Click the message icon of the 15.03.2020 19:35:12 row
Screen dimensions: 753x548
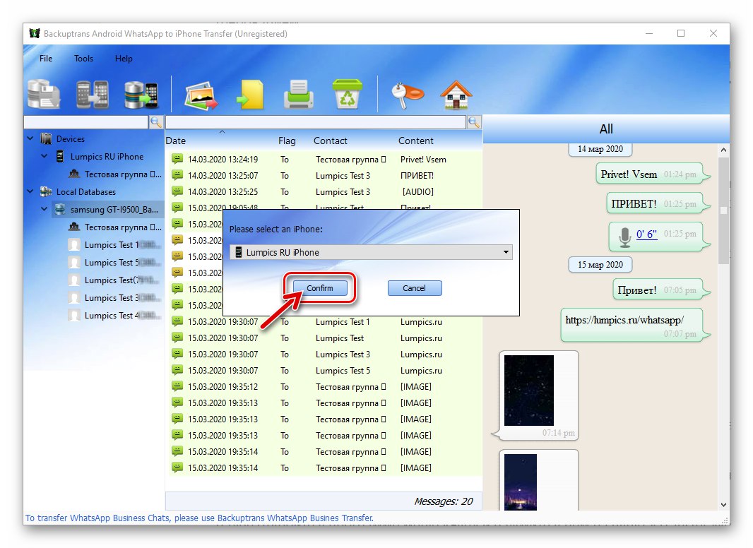(x=177, y=386)
